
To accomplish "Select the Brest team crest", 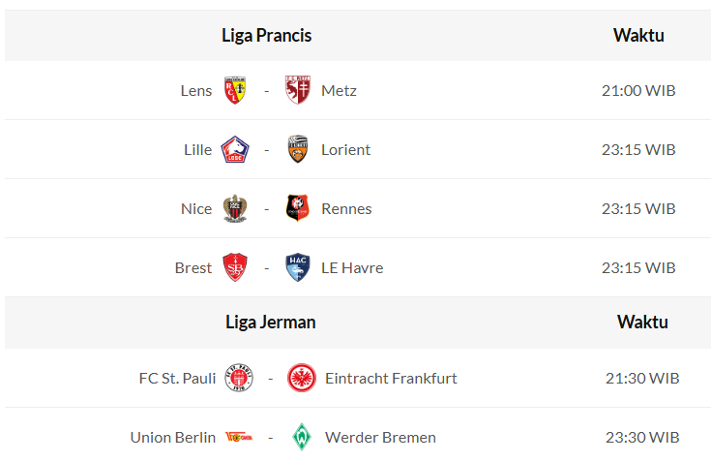I will coord(235,267).
